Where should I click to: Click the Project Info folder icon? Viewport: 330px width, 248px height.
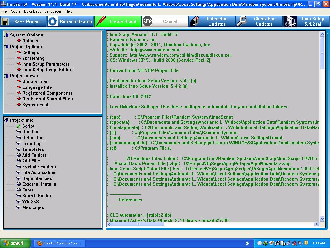pos(6,120)
